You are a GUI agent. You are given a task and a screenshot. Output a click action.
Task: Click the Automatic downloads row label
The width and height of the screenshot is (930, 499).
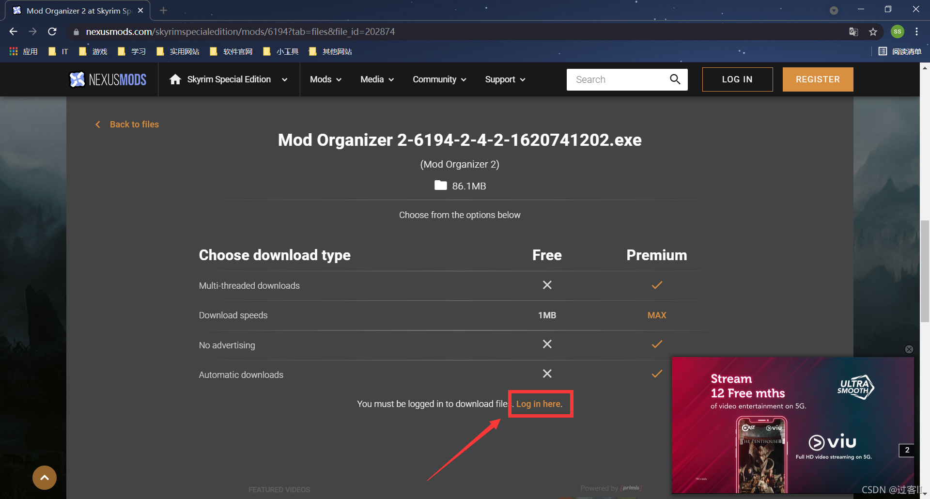tap(241, 375)
